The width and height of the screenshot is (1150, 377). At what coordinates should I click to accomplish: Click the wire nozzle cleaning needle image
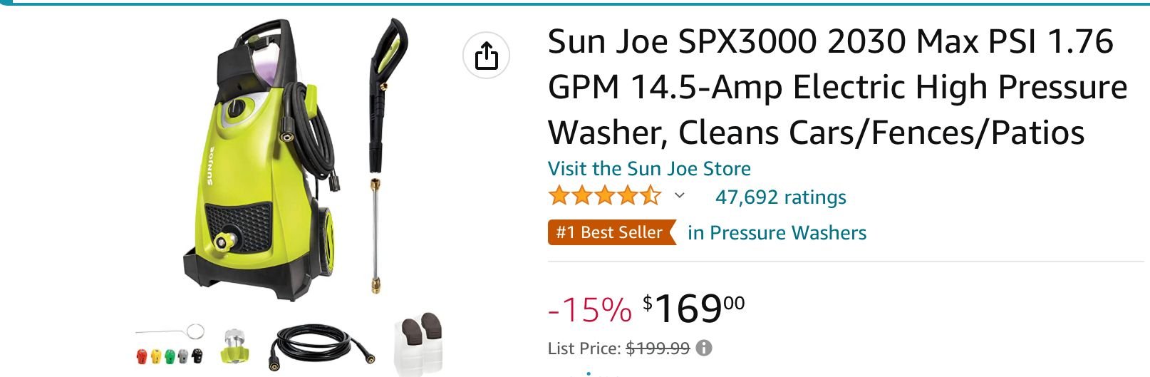(171, 332)
